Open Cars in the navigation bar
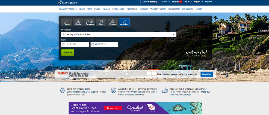 89,9
